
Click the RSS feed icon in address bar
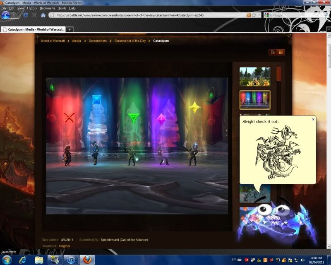tap(249, 15)
